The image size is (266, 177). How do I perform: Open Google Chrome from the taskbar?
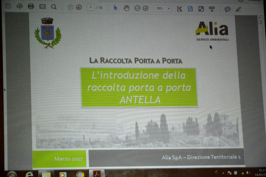[x=80, y=174]
